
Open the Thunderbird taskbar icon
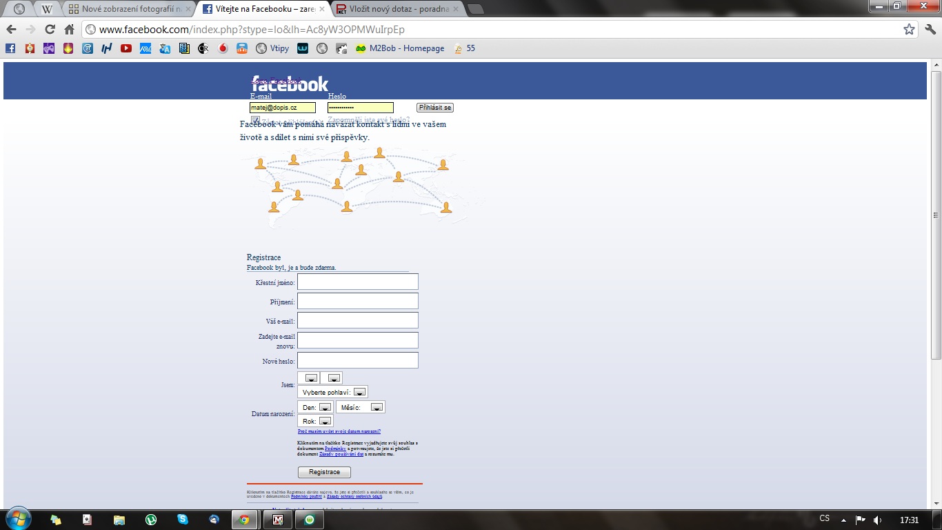coord(214,520)
